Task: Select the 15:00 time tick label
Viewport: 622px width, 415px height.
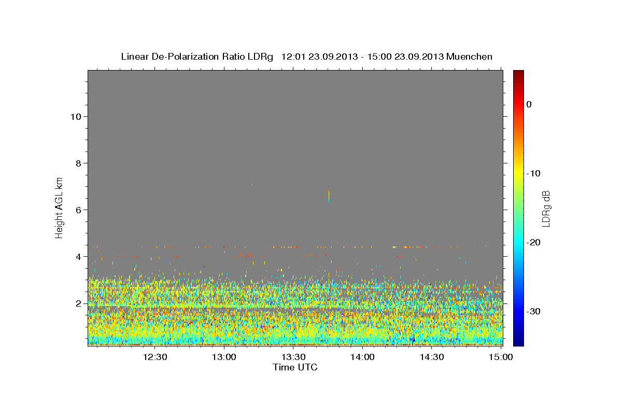Action: (501, 357)
